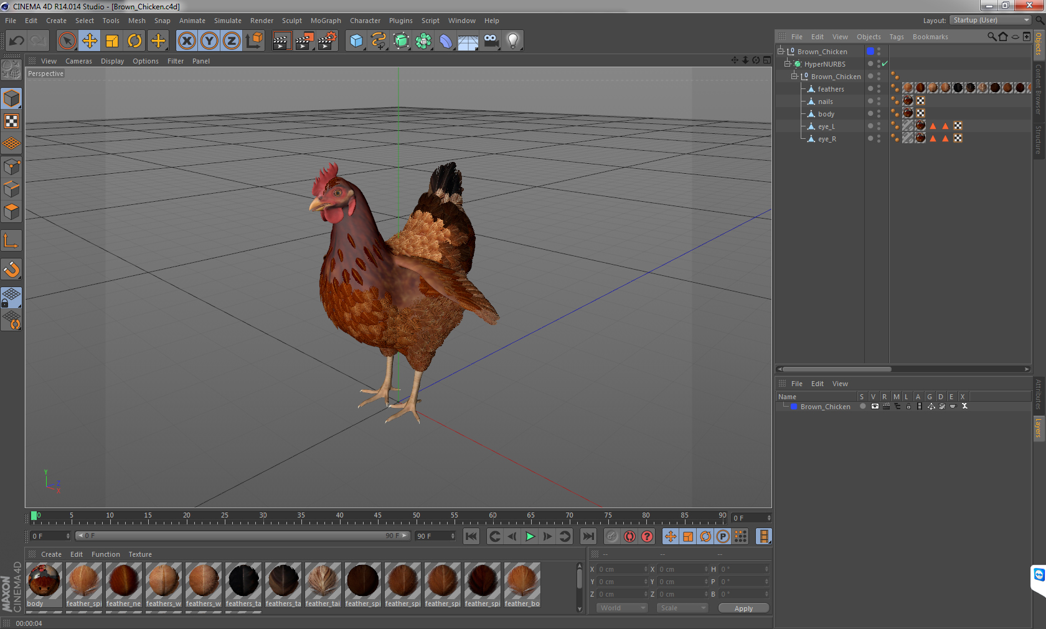
Task: Switch to Model mode in left toolbar
Action: (x=12, y=98)
